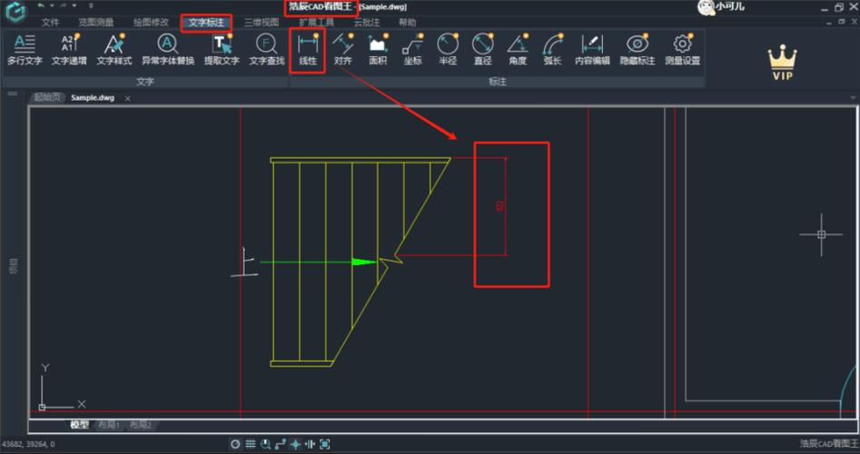
Task: Click the 上 text beside stairs
Action: (x=244, y=262)
